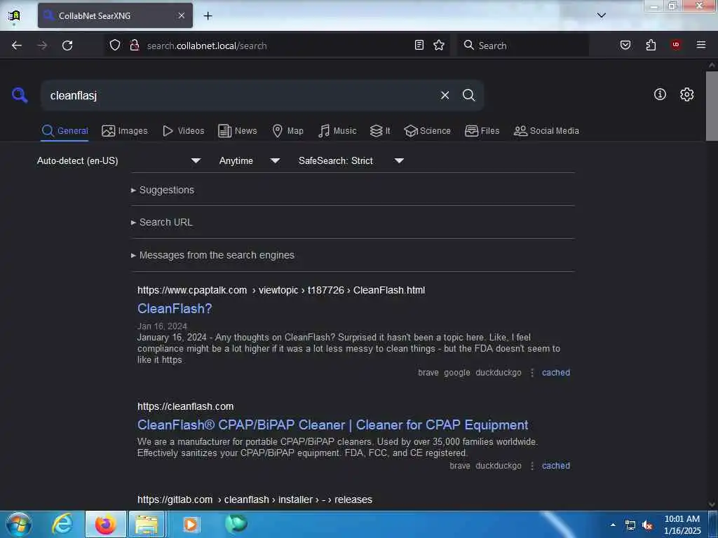Close the CollabNet SearXNG tab
Viewport: 718px width, 538px height.
click(182, 15)
